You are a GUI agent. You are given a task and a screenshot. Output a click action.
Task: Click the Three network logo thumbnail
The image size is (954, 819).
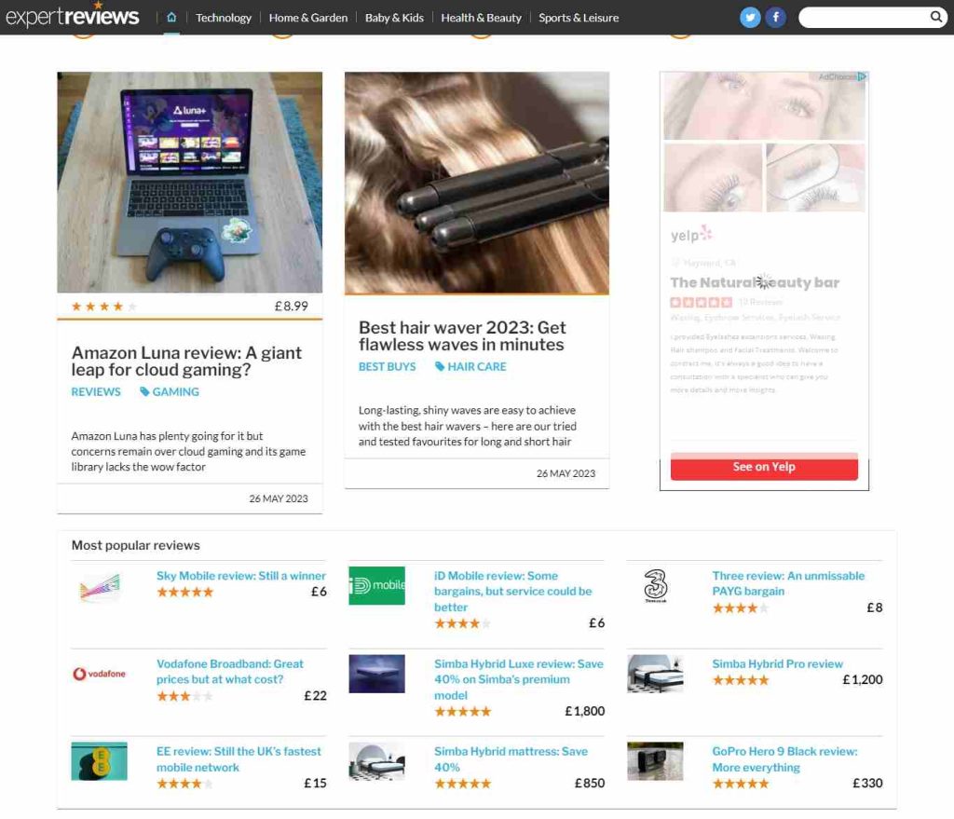655,585
